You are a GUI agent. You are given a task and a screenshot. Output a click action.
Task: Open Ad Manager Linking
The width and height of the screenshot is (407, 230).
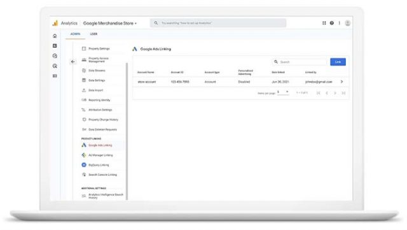100,155
